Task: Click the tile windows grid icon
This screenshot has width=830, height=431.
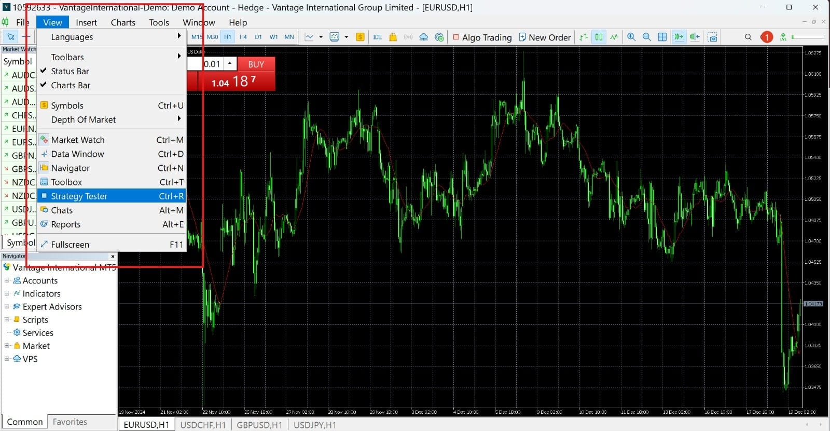Action: [662, 37]
